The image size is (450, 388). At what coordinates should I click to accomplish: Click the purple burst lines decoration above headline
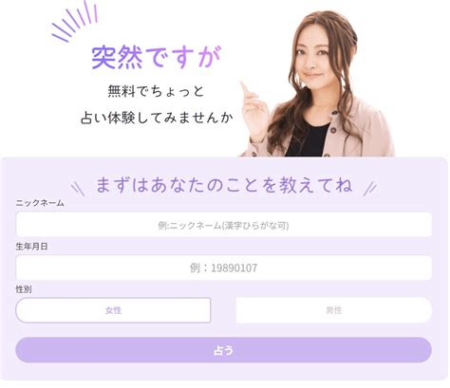pos(75,21)
